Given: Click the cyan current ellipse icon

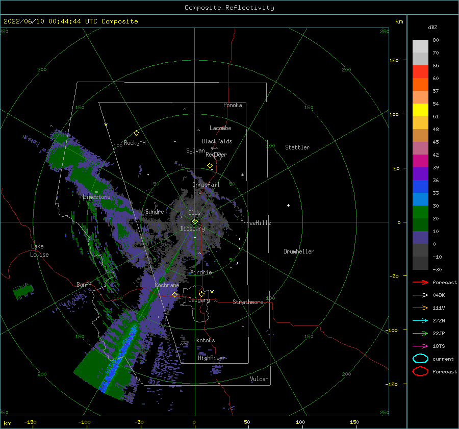Looking at the screenshot, I should click(420, 359).
